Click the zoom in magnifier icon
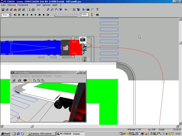Viewport: 182px width, 136px height. (48, 10)
